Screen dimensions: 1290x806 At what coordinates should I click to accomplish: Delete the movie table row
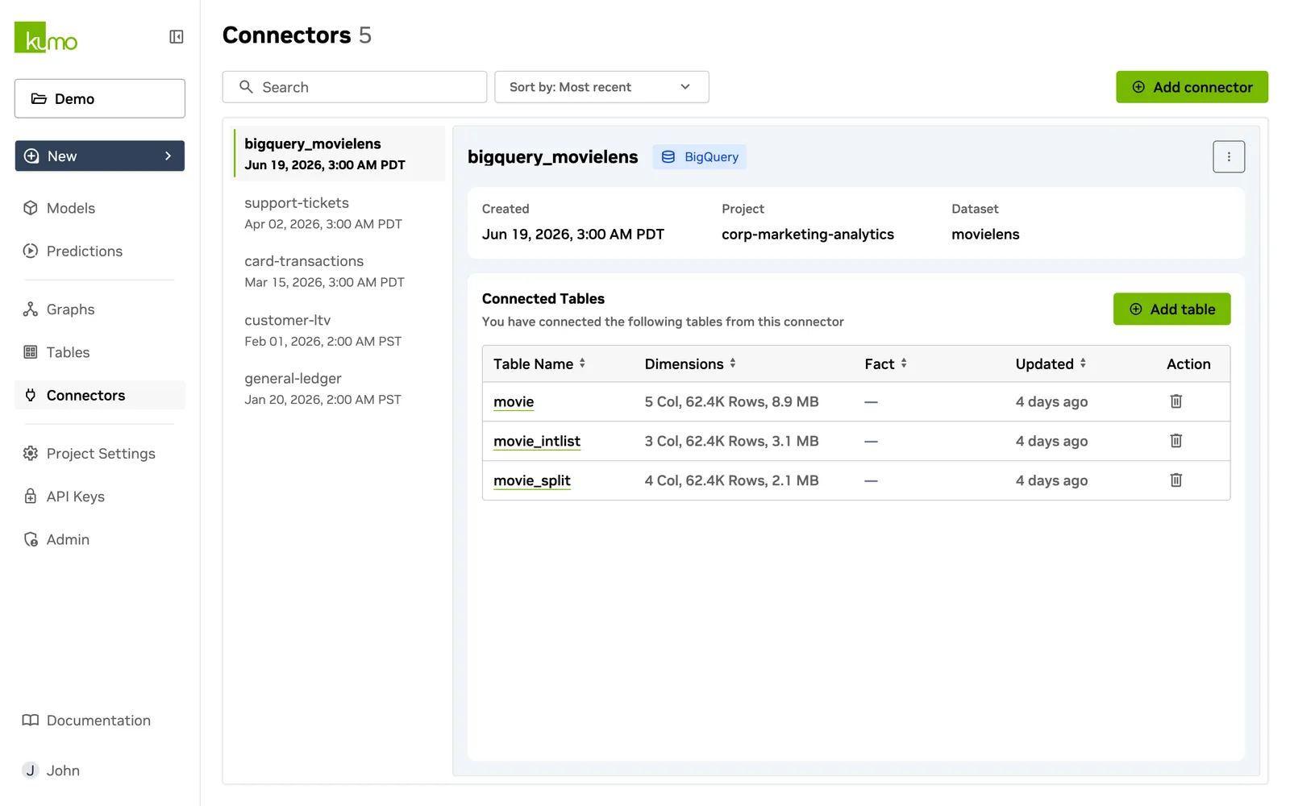(1176, 401)
